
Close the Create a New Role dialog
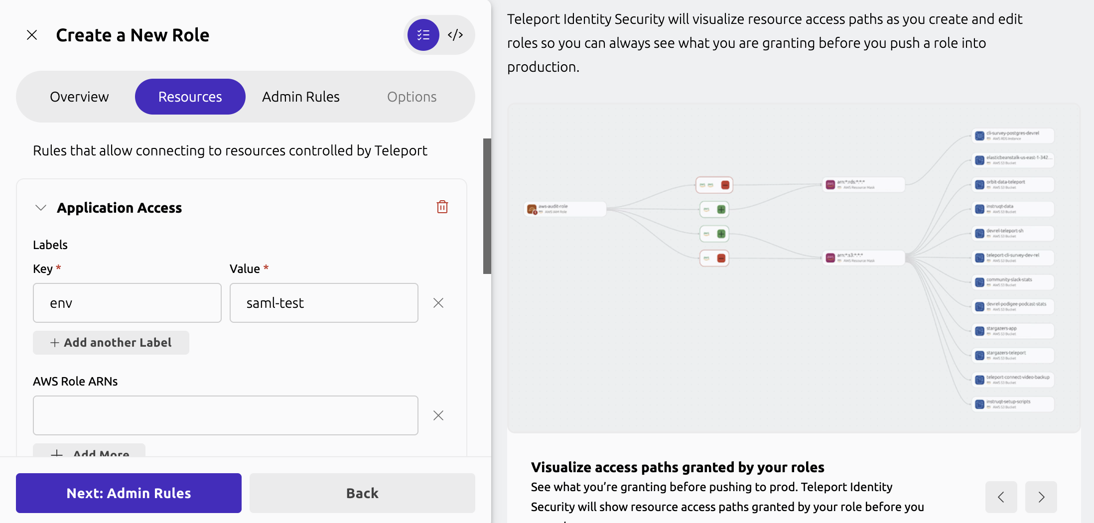click(x=32, y=35)
